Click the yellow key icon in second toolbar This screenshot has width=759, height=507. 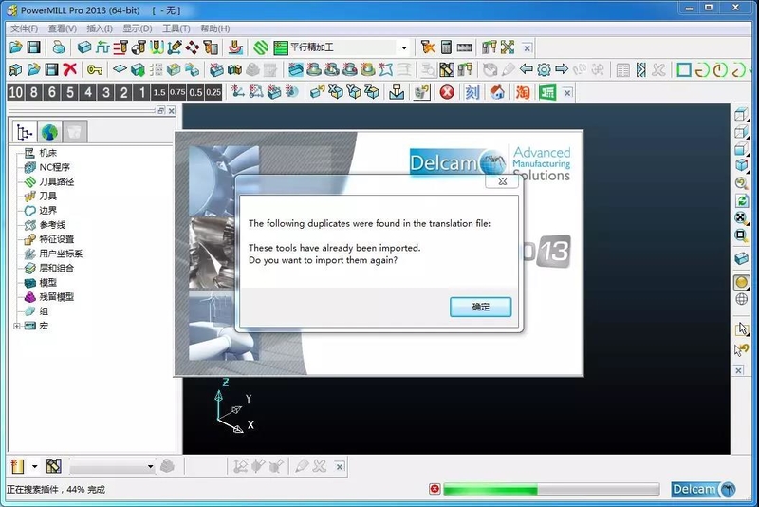click(x=94, y=69)
